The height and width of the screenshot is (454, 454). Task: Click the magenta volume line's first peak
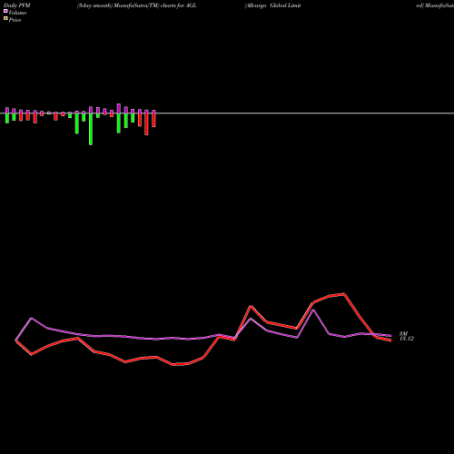[32, 318]
